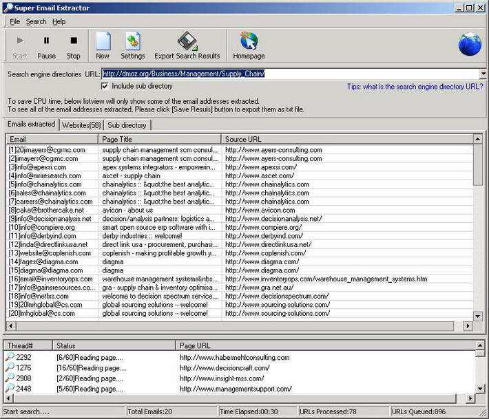Click magnifier icon for thread 1276
This screenshot has width=489, height=419.
click(x=10, y=367)
